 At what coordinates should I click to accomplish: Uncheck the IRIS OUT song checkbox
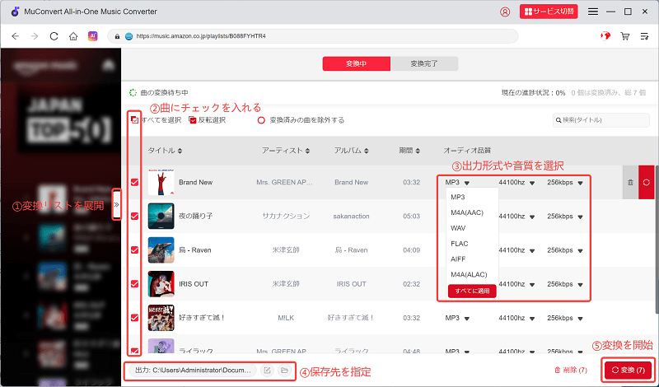pos(134,284)
